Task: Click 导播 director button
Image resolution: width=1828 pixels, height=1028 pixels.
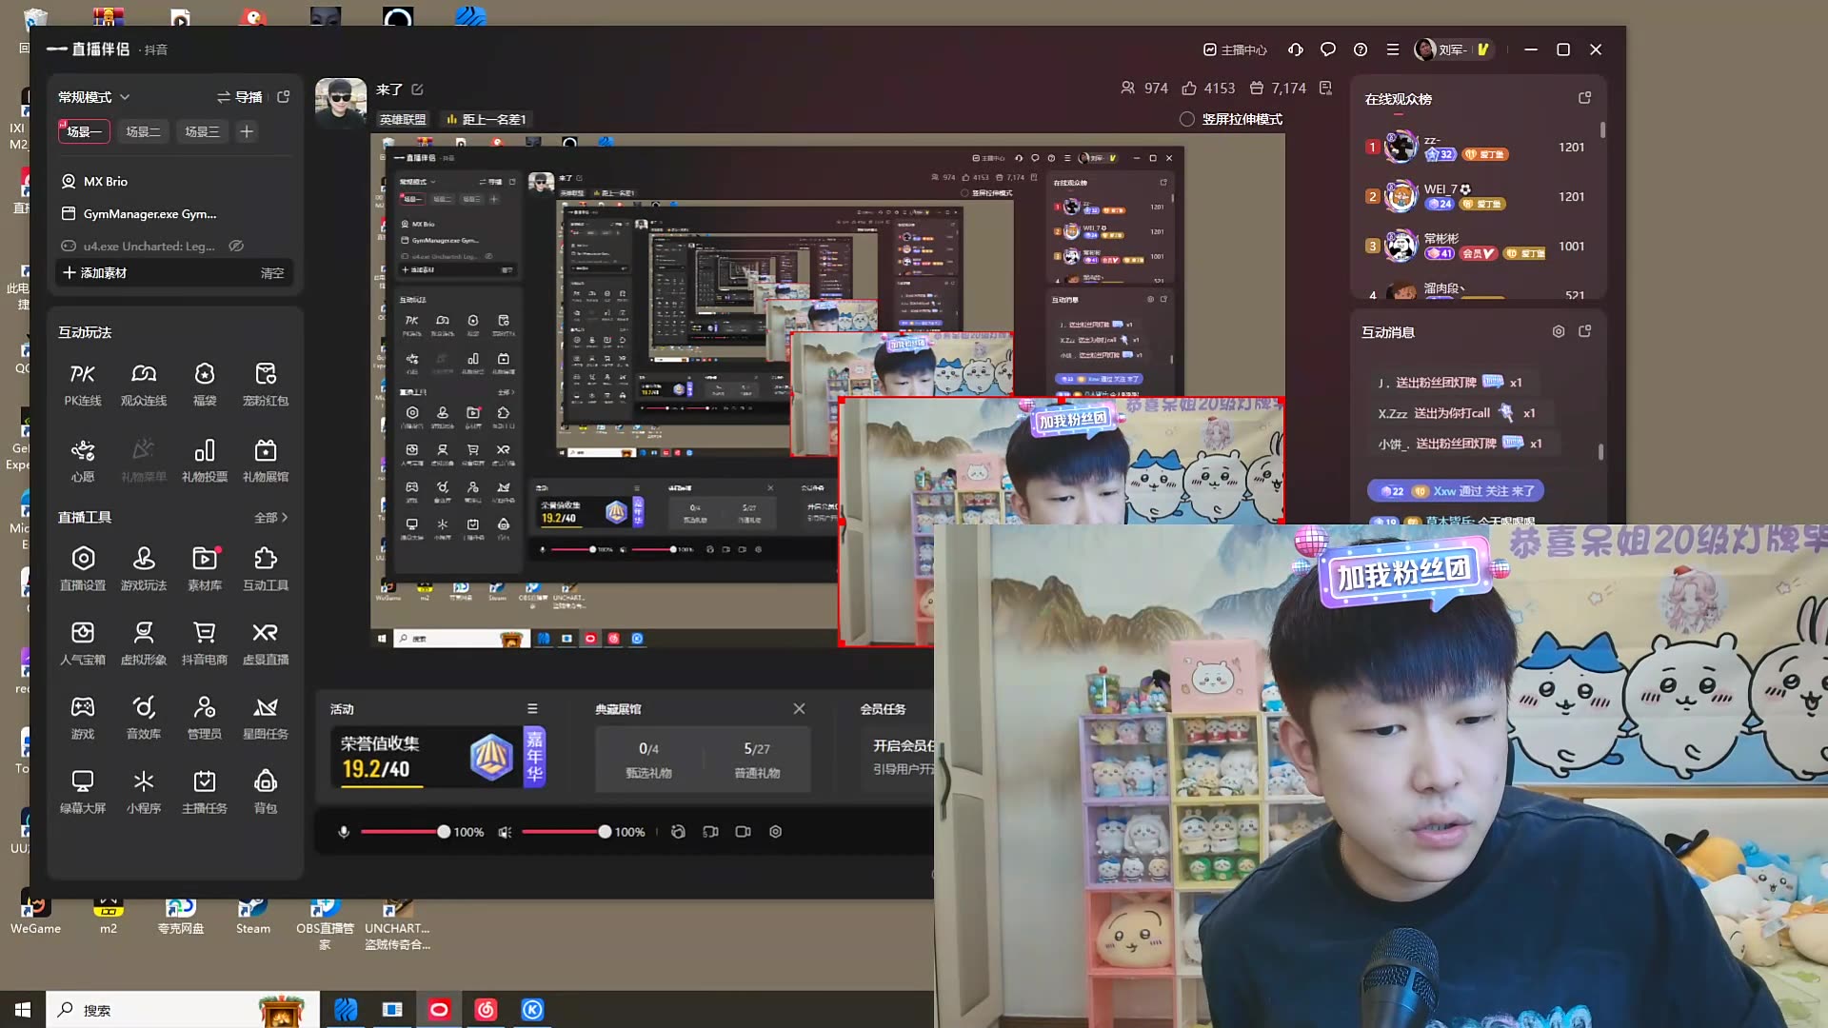Action: coord(240,97)
